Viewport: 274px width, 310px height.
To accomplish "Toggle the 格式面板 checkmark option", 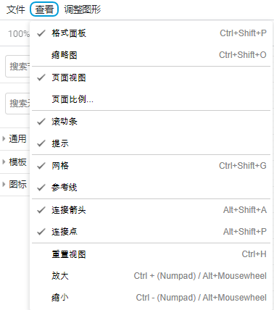I will click(151, 33).
